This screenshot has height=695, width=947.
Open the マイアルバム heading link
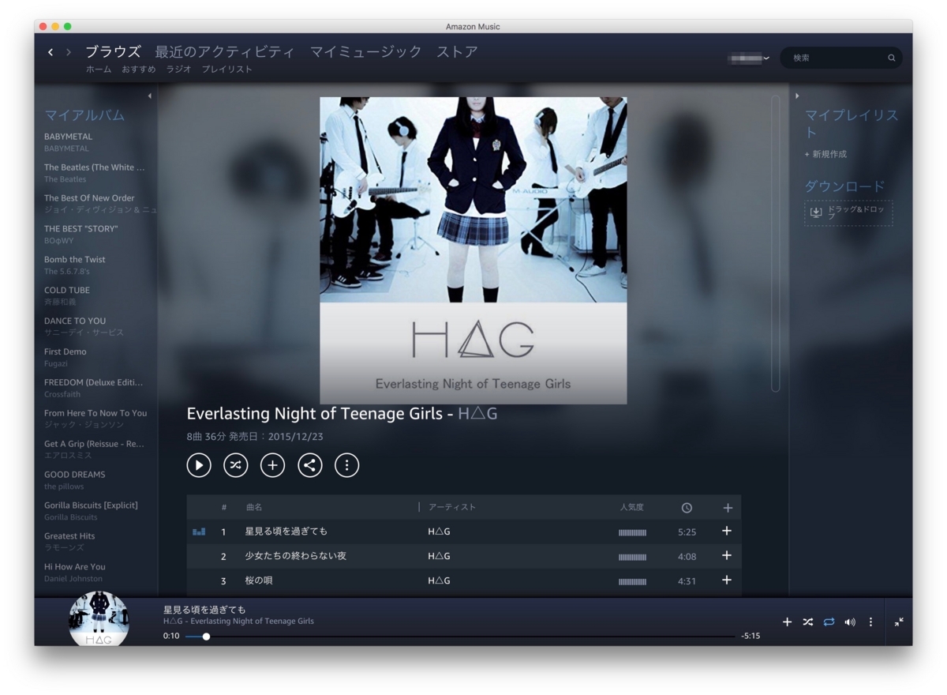click(x=84, y=115)
